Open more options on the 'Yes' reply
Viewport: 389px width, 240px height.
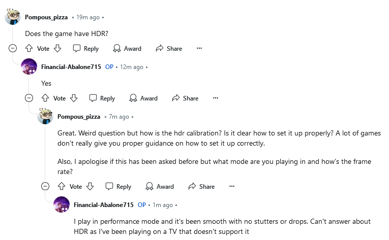pyautogui.click(x=215, y=98)
